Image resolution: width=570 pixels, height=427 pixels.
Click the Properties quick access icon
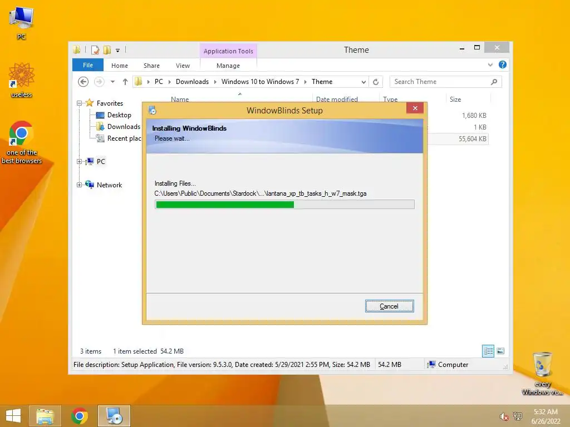coord(95,49)
